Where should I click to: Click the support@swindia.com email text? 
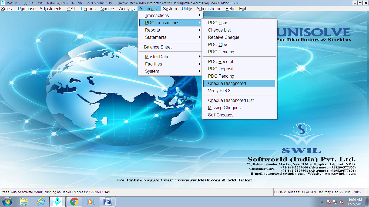[285, 174]
